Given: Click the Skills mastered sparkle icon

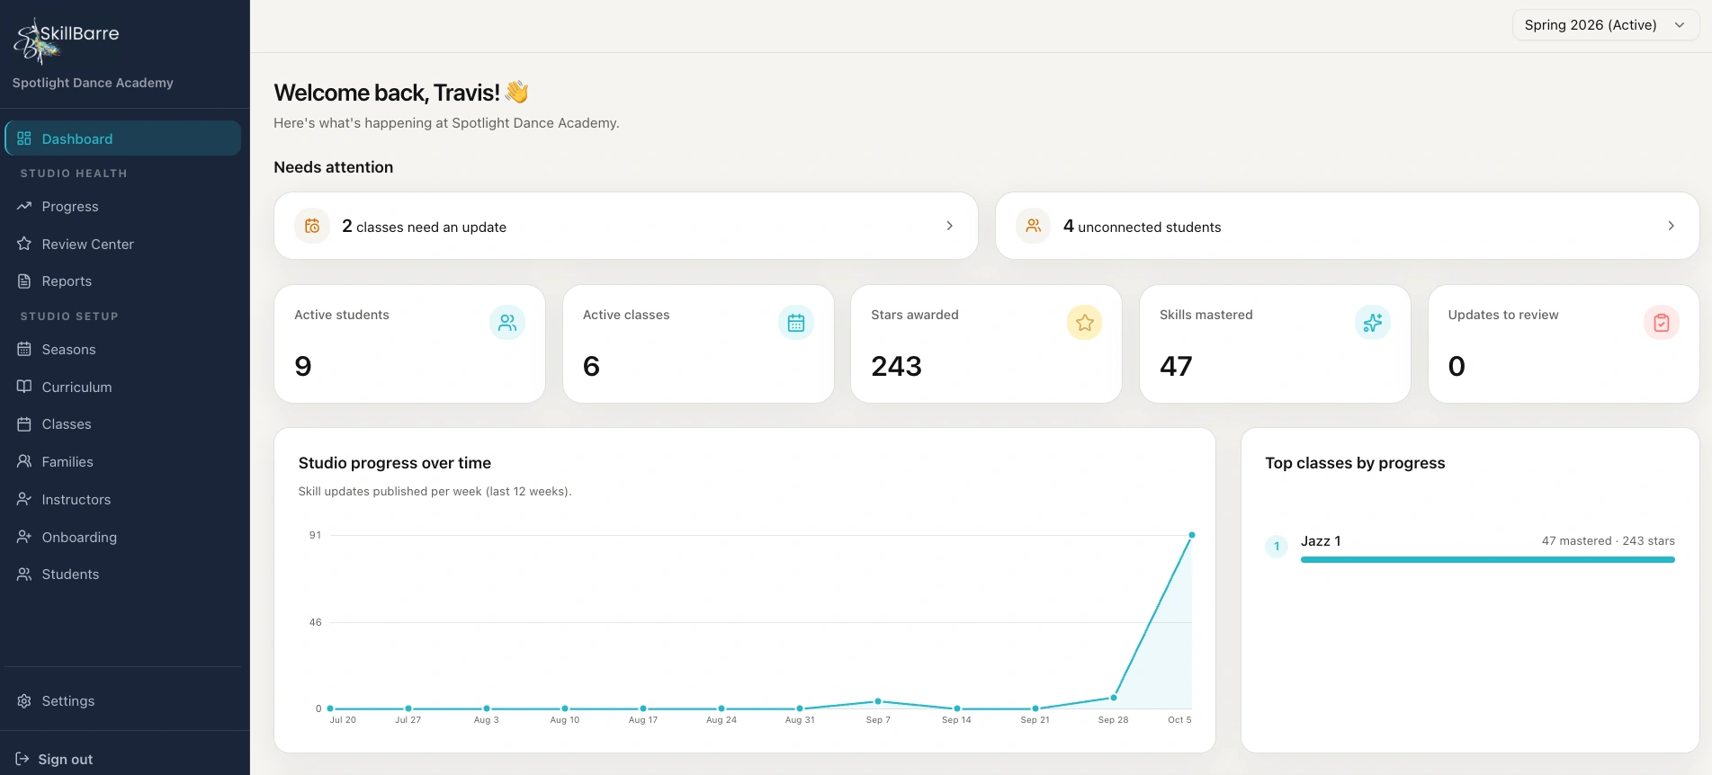Looking at the screenshot, I should [x=1373, y=323].
